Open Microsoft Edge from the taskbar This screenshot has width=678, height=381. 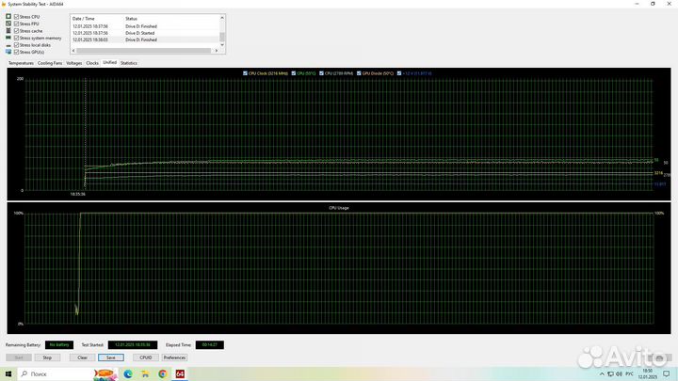click(127, 373)
